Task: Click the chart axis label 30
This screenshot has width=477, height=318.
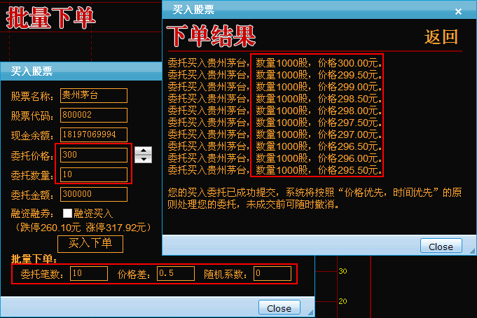Action: (x=343, y=271)
